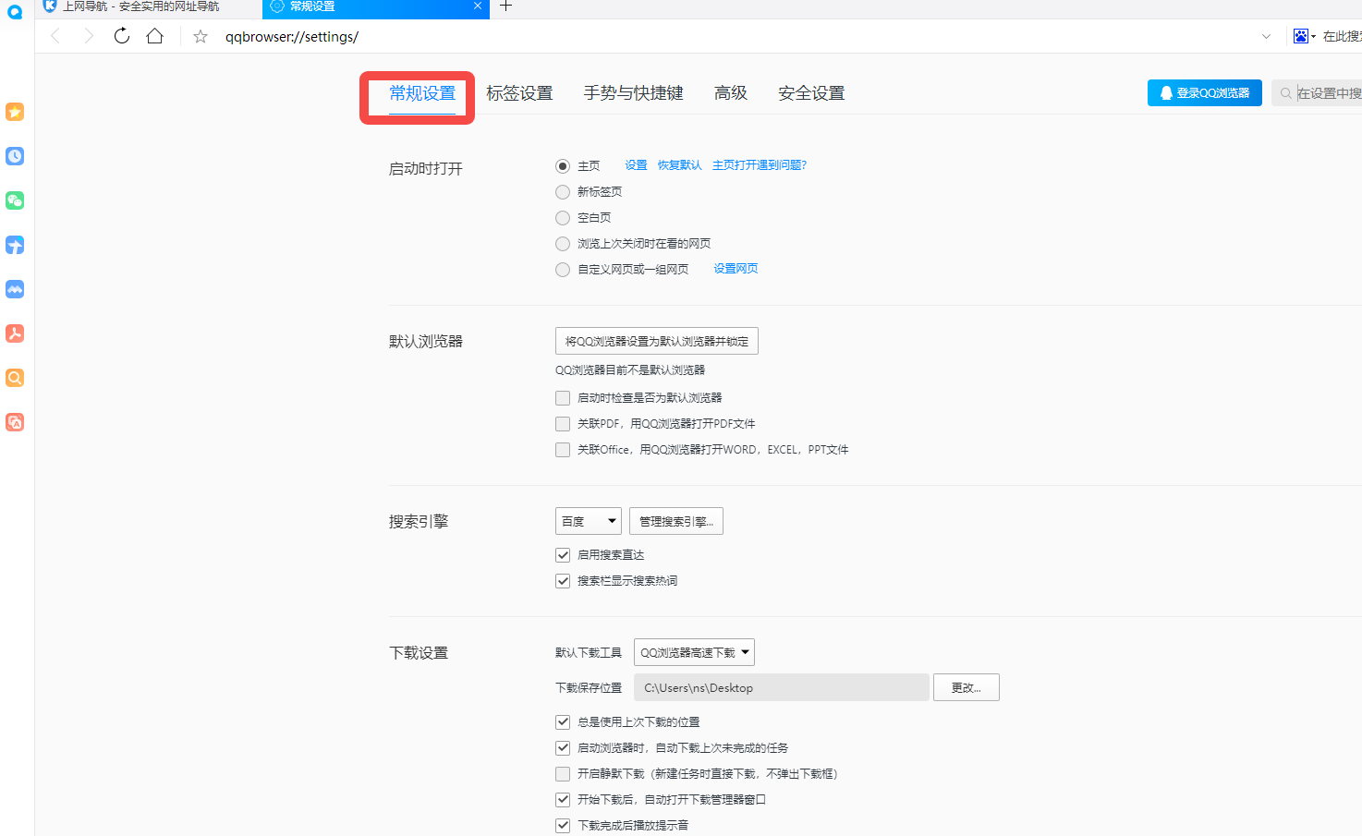This screenshot has width=1362, height=836.
Task: Switch to 高级 tab
Action: pyautogui.click(x=730, y=93)
